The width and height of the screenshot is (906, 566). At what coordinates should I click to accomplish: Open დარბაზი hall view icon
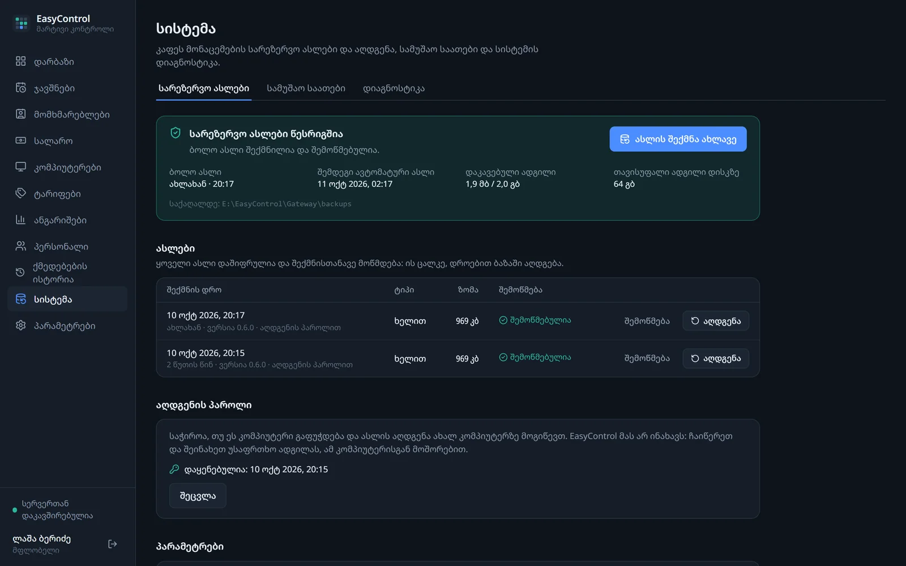(x=21, y=61)
